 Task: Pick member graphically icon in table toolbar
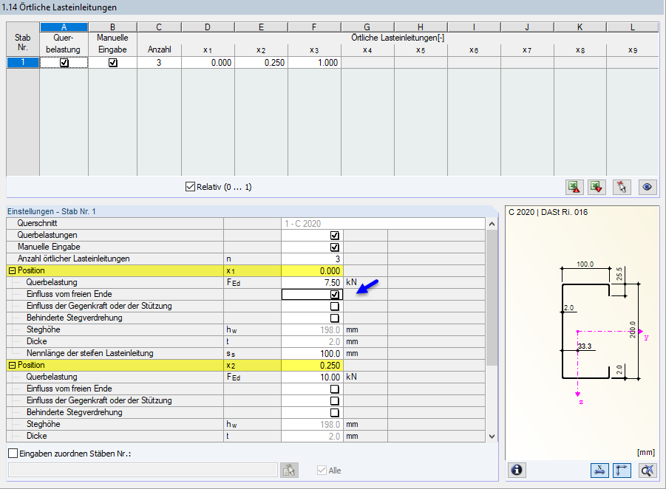(622, 187)
